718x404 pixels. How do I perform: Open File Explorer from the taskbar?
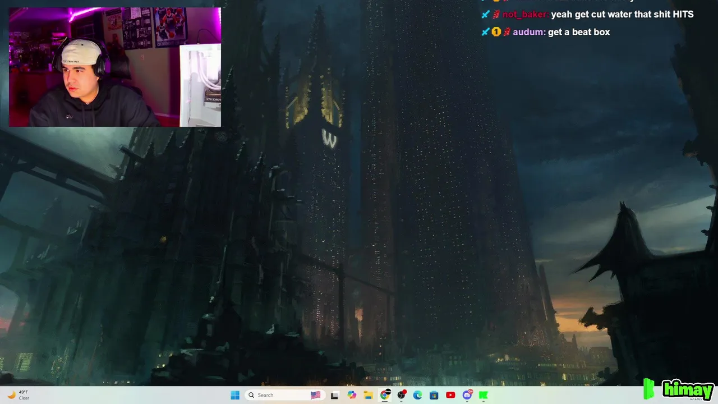click(x=368, y=395)
